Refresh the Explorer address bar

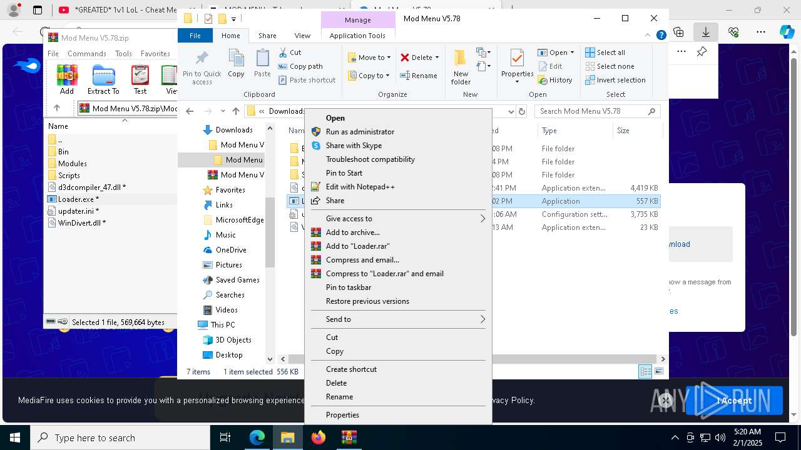pos(522,111)
